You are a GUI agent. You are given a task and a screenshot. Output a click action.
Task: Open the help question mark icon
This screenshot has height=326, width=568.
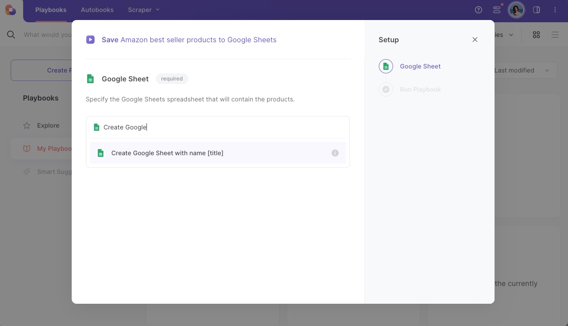pyautogui.click(x=479, y=10)
